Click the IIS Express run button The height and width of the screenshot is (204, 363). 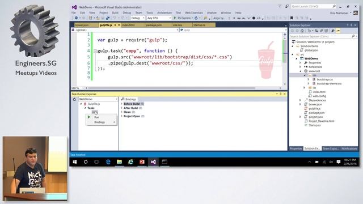(x=183, y=18)
